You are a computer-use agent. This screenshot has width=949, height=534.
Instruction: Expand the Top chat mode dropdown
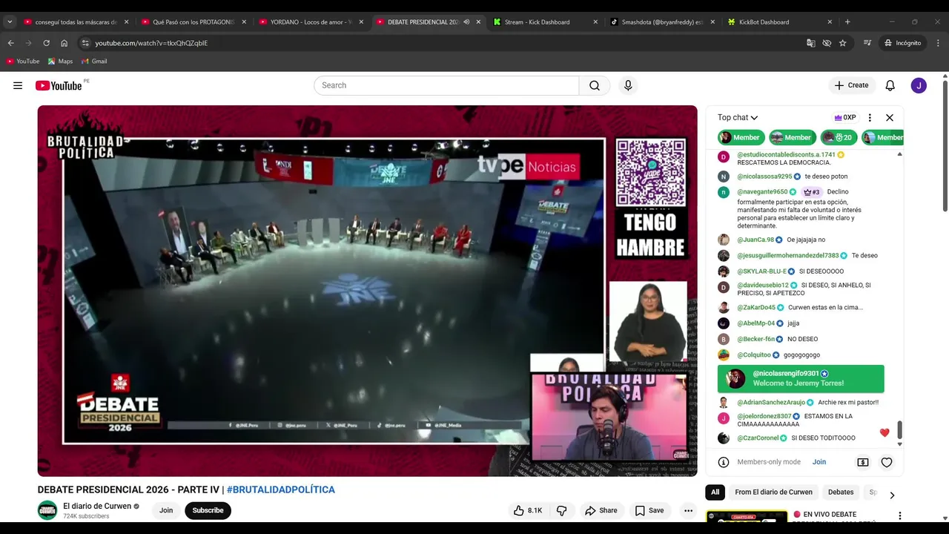coord(738,117)
